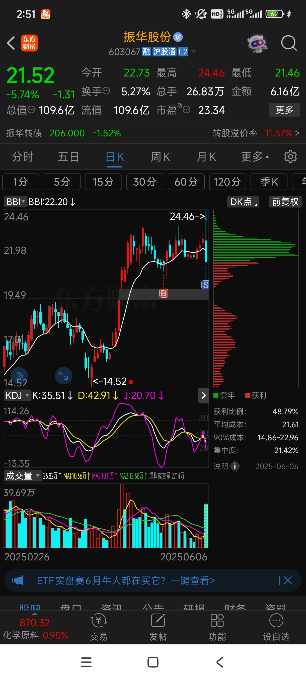Image resolution: width=306 pixels, height=680 pixels.
Task: Tap the expand fullscreen chart button
Action: point(63,376)
